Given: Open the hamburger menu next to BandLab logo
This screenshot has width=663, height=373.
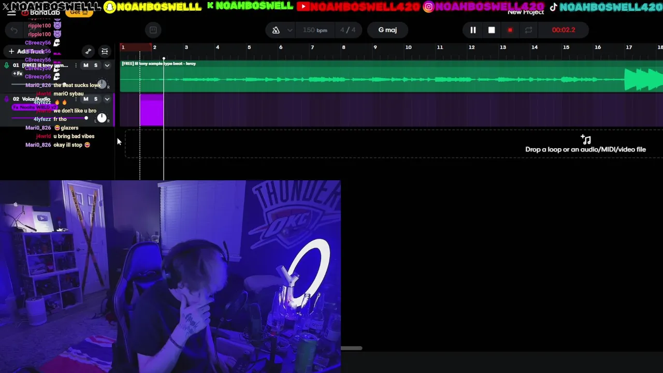Looking at the screenshot, I should 11,12.
